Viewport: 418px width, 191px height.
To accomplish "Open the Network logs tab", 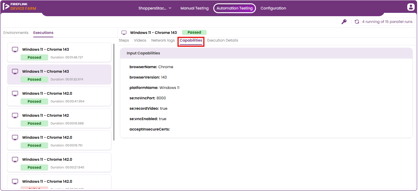I will [x=163, y=40].
